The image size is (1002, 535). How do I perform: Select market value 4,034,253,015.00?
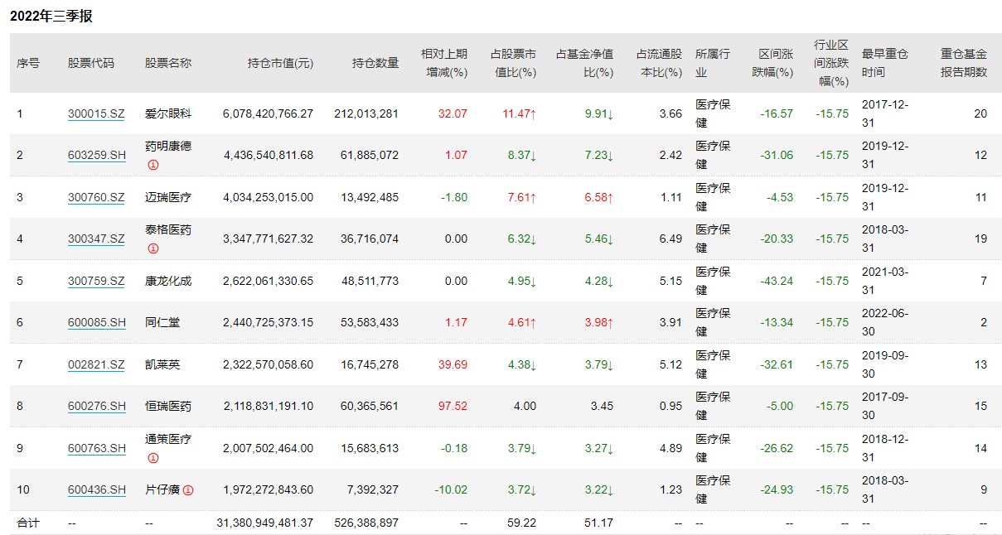pyautogui.click(x=269, y=197)
